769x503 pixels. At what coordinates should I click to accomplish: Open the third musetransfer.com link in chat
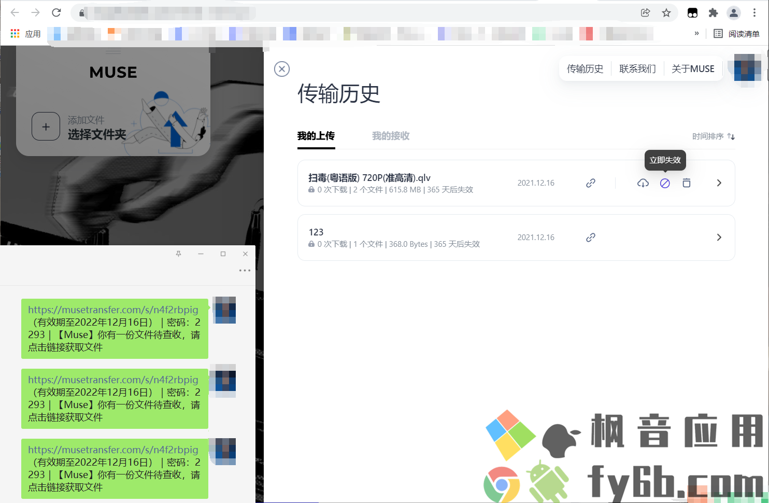(x=113, y=450)
